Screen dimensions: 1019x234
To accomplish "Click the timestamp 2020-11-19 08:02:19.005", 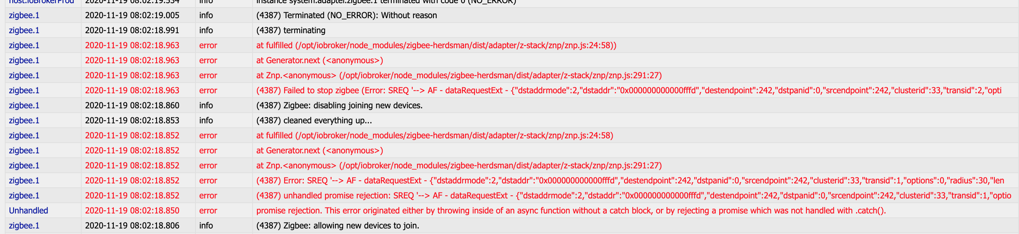I will tap(132, 15).
